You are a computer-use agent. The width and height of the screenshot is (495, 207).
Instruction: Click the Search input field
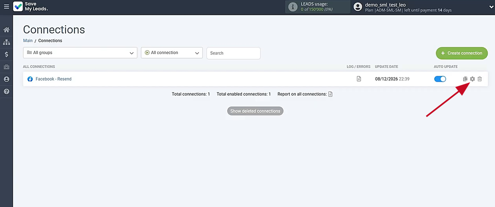tap(233, 53)
